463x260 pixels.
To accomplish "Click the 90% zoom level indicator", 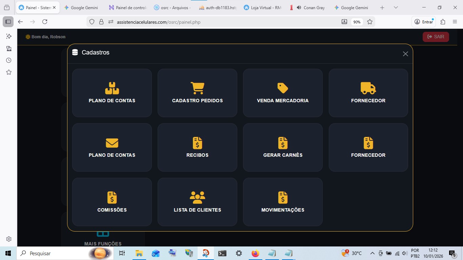I will [x=357, y=22].
